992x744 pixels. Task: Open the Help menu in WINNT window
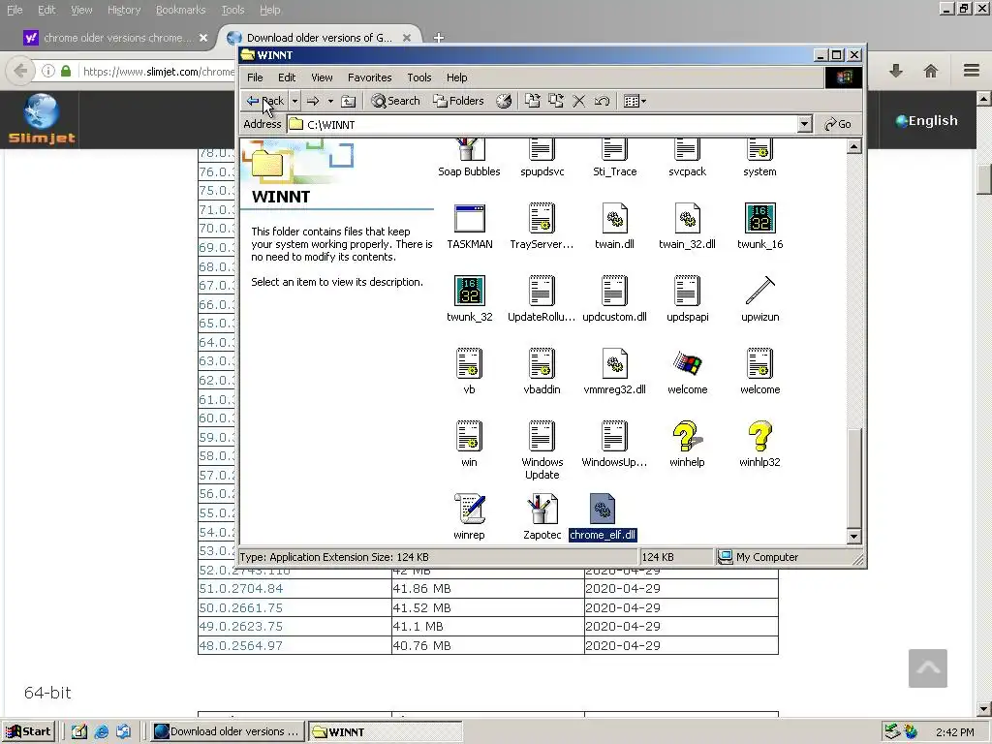pos(457,77)
